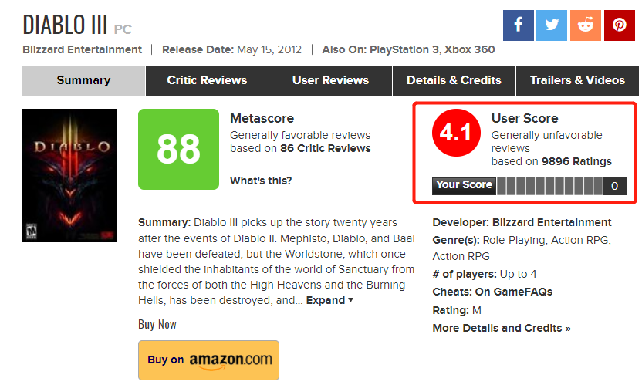
Task: Click the red 4.1 User Score circle
Action: 455,133
